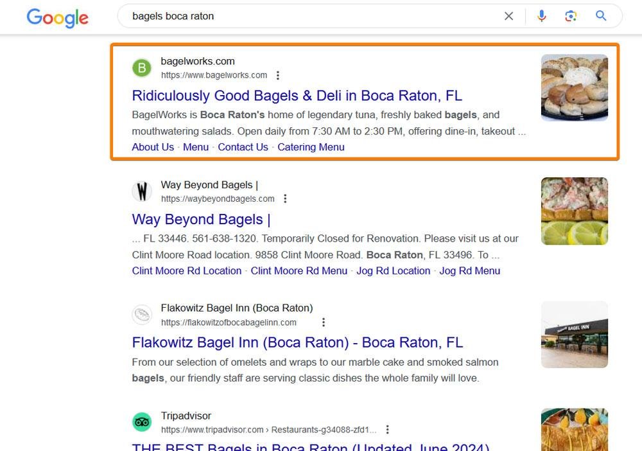Image resolution: width=642 pixels, height=451 pixels.
Task: Start a voice search with microphone
Action: [542, 16]
